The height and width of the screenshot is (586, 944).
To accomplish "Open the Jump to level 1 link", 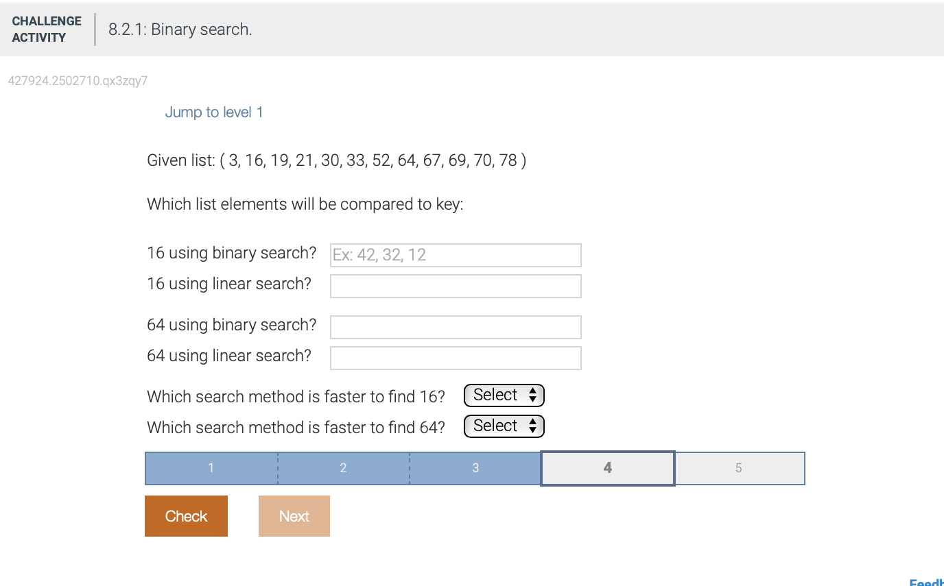I will click(x=214, y=112).
